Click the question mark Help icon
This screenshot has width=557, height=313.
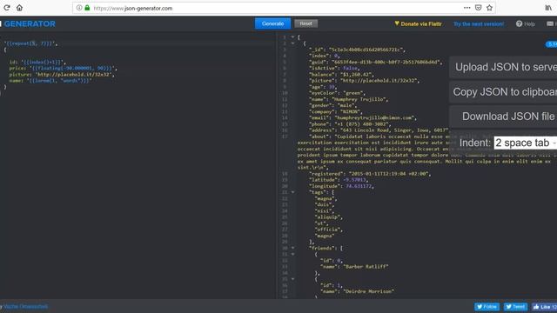(519, 23)
